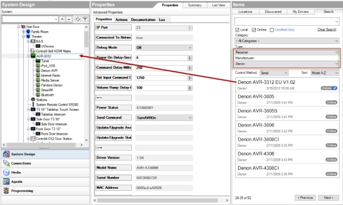Open the Send Command dropdown TurnAVROn

point(164,118)
